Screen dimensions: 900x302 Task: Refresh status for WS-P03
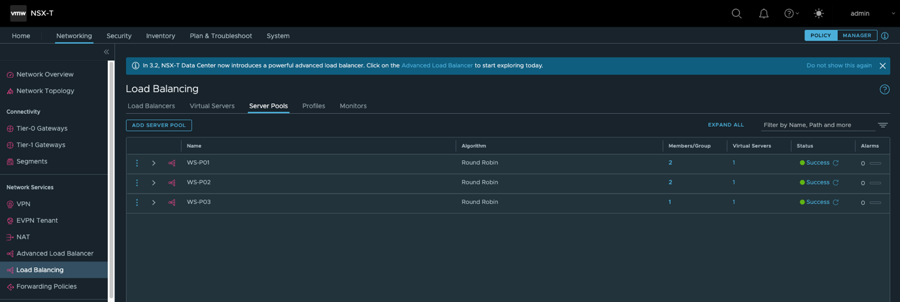click(x=835, y=202)
